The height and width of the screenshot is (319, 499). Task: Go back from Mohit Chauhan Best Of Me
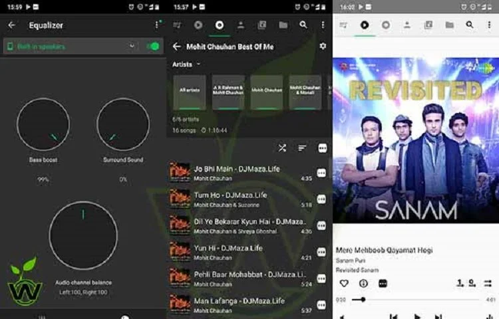tap(177, 47)
